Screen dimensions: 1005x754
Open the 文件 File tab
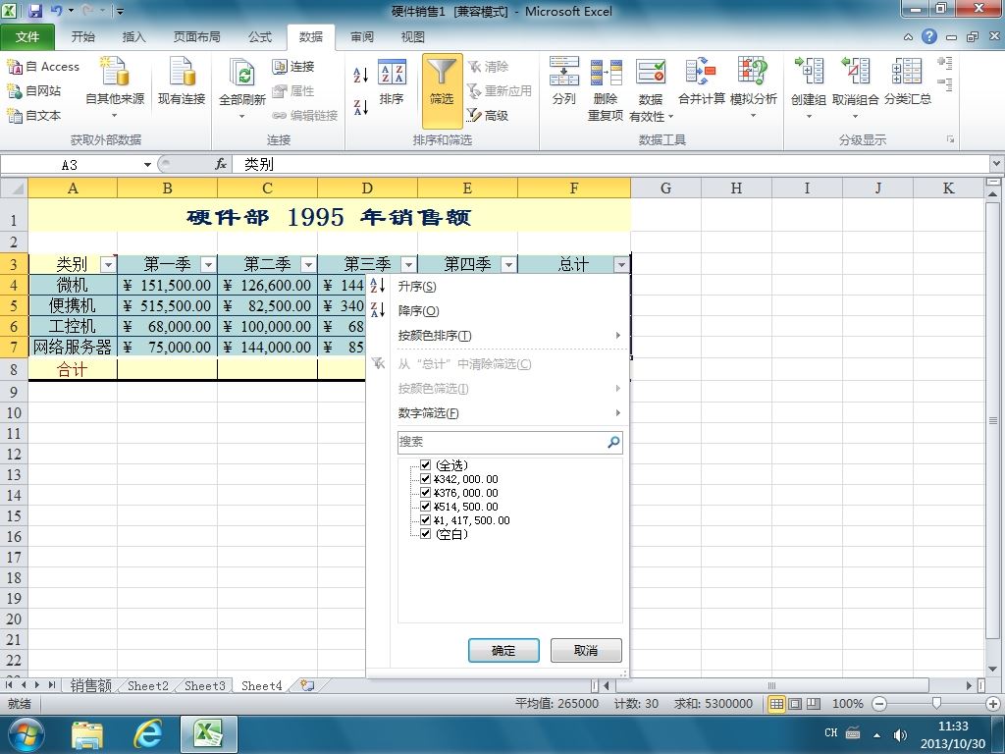26,37
